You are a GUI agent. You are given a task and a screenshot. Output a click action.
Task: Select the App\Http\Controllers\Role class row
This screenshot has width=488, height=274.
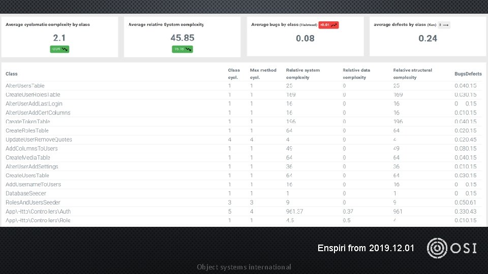[243, 220]
